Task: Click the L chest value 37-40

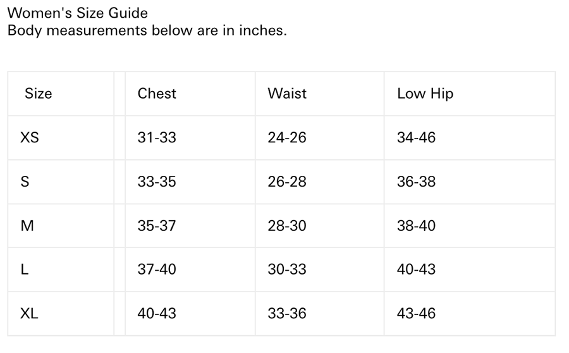Action: pos(157,269)
